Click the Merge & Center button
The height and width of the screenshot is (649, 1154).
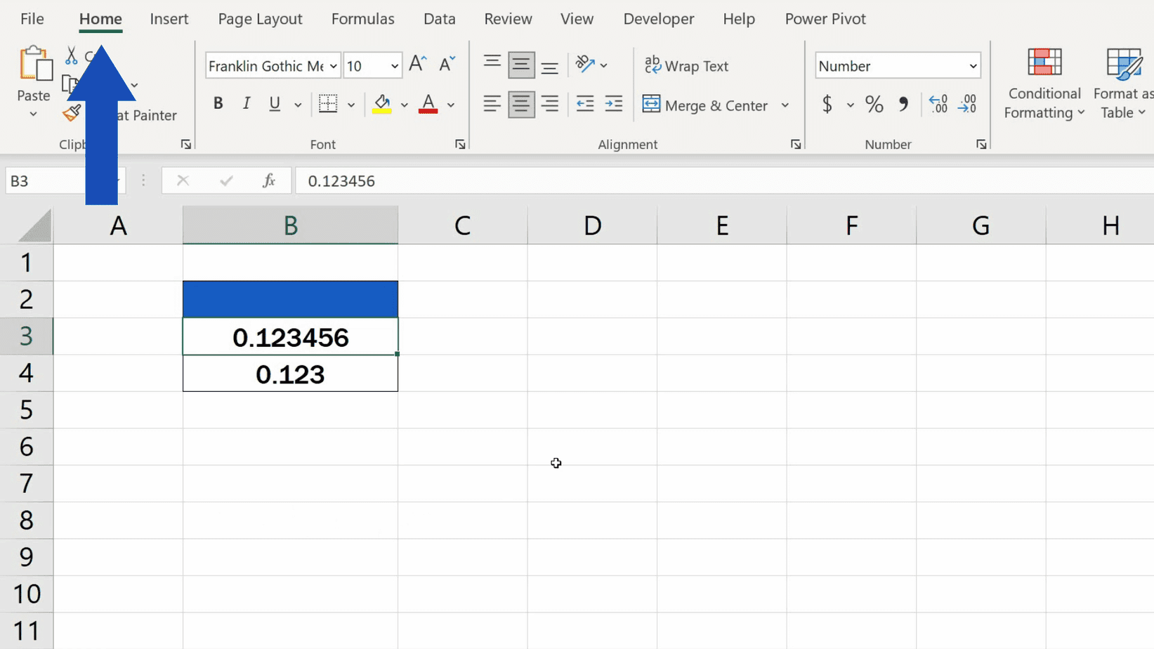tap(706, 105)
